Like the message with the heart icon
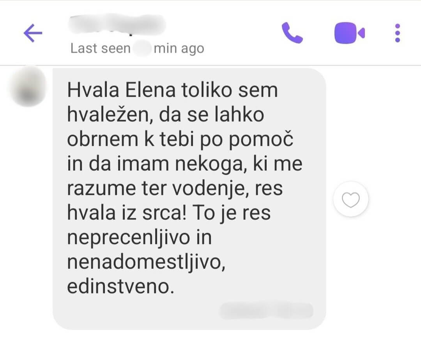Viewport: 421px width, 337px height. pyautogui.click(x=351, y=199)
